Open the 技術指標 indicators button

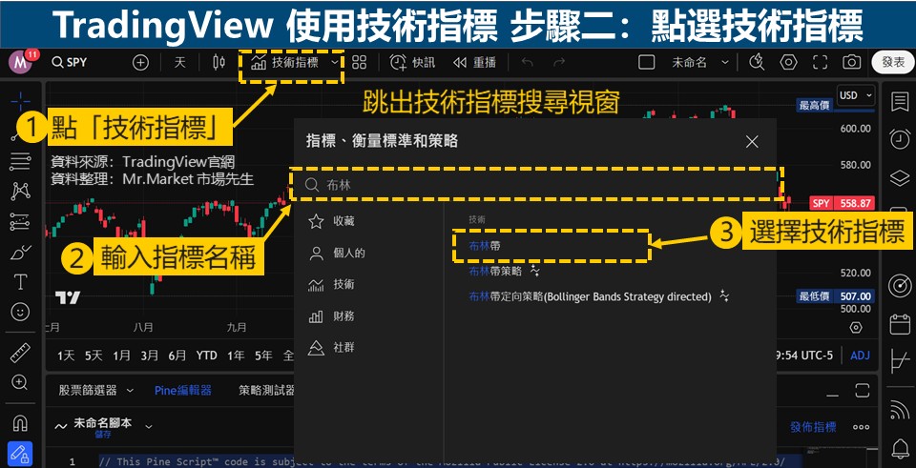(x=284, y=63)
